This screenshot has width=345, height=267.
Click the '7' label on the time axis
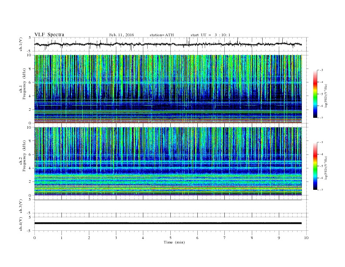pos(225,238)
